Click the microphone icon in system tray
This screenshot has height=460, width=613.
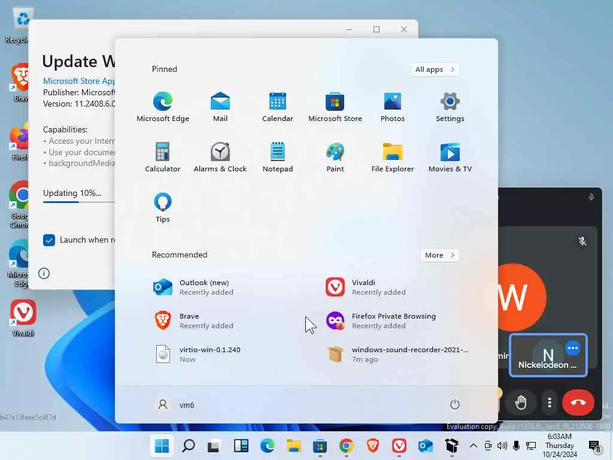coord(516,446)
